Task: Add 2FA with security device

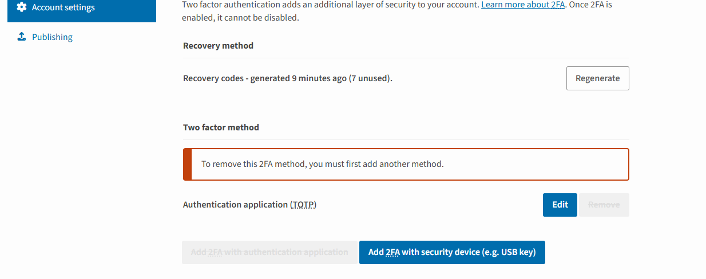Action: (452, 252)
